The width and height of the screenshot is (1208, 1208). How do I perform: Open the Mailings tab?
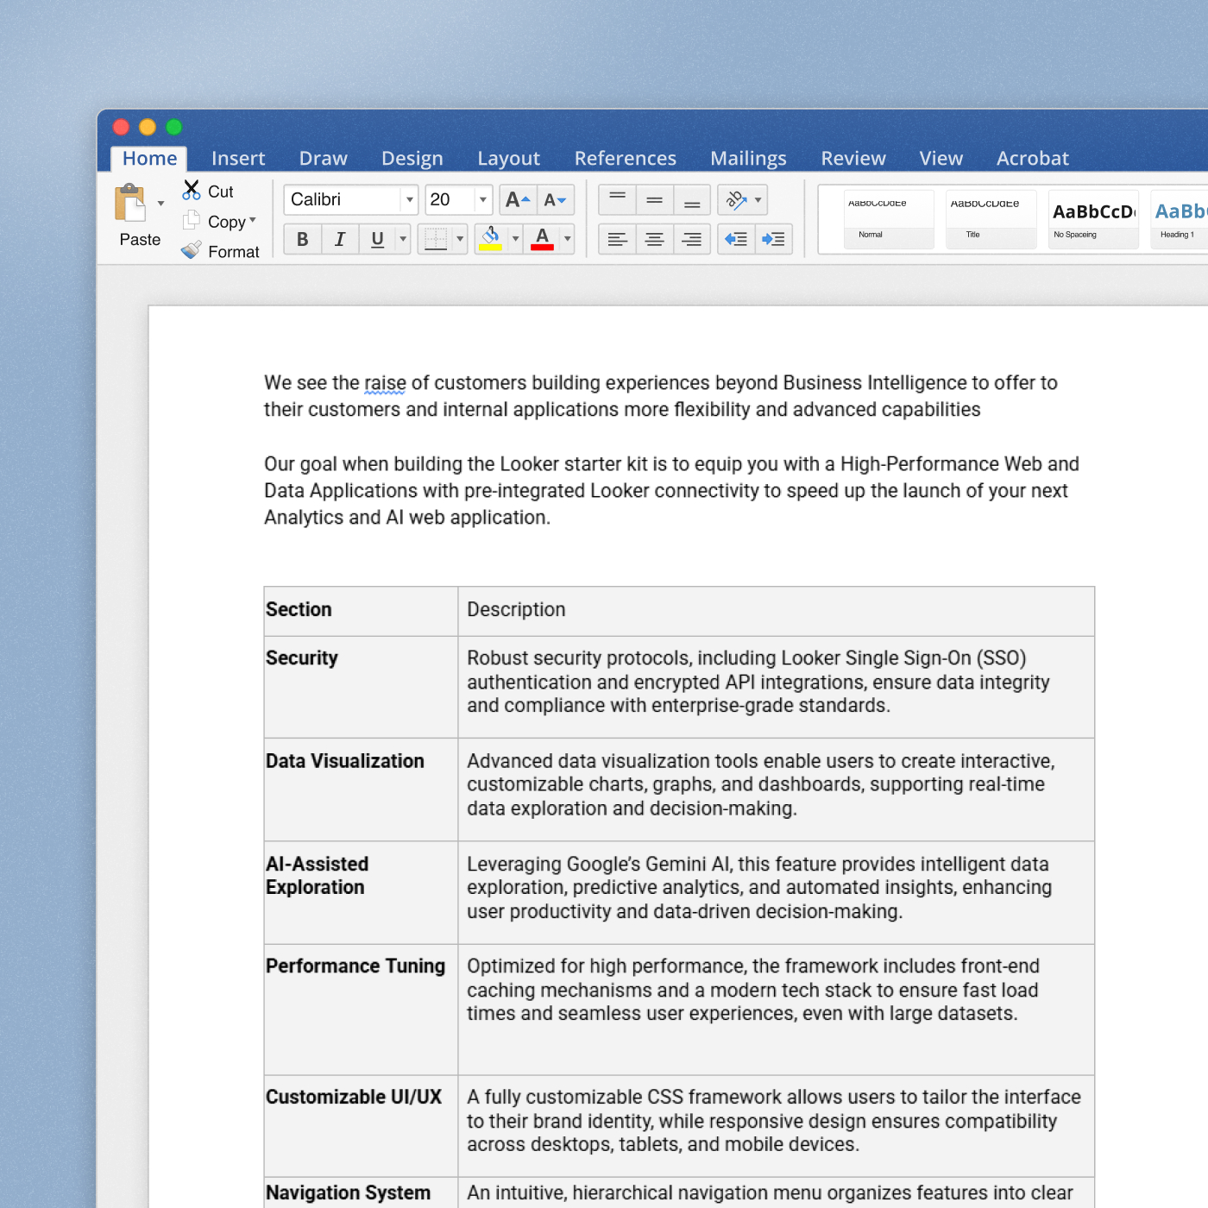pyautogui.click(x=748, y=159)
